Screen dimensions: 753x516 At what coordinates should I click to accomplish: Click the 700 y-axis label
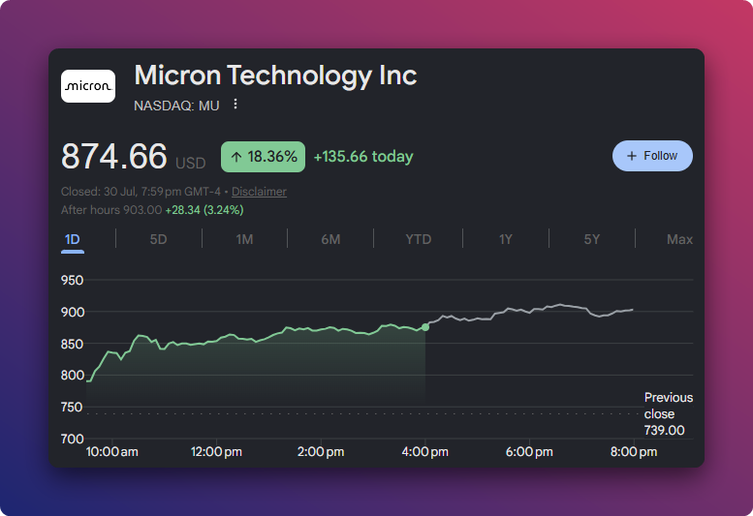click(72, 439)
